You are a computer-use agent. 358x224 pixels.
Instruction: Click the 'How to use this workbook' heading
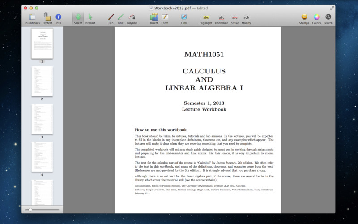[161, 130]
